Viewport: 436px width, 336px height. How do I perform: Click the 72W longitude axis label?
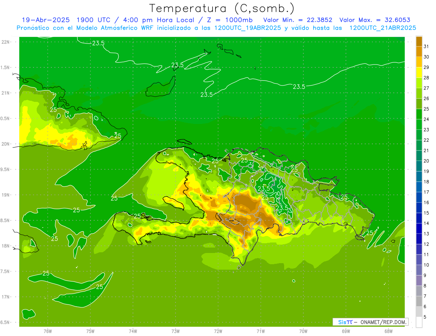pyautogui.click(x=218, y=331)
